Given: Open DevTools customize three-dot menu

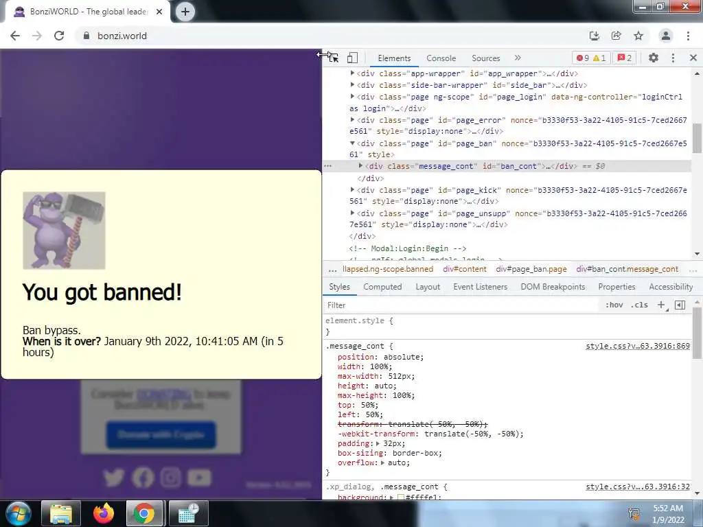Looking at the screenshot, I should [x=673, y=58].
